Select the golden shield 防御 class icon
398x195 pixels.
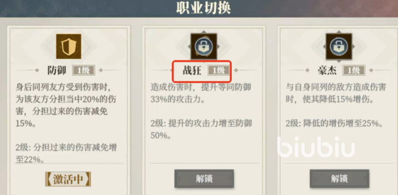click(x=69, y=46)
